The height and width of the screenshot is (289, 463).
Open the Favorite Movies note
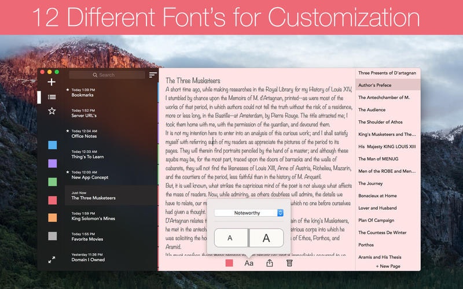(111, 236)
